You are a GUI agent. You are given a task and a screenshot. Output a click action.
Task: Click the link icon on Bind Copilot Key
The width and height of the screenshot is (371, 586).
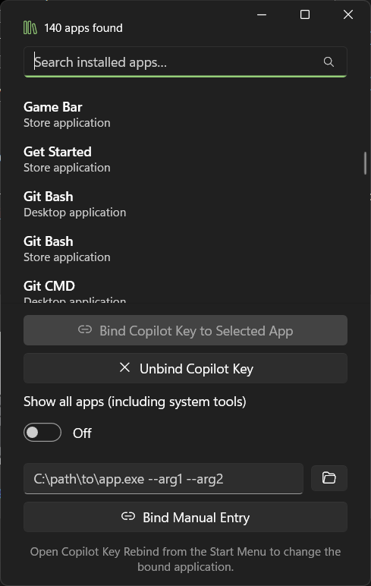pyautogui.click(x=85, y=329)
